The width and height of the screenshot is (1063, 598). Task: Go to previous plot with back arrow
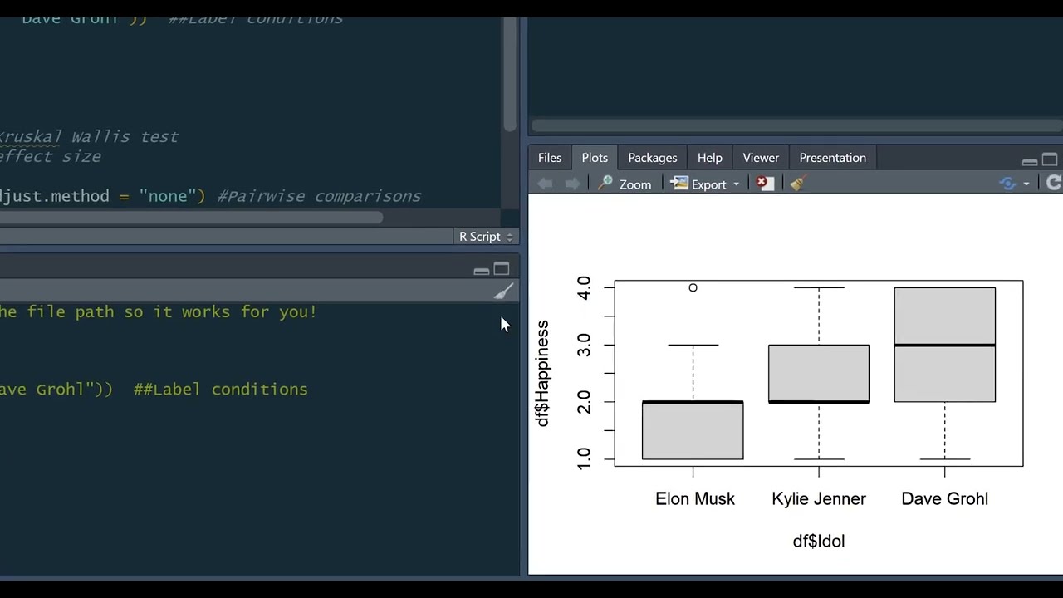coord(545,184)
